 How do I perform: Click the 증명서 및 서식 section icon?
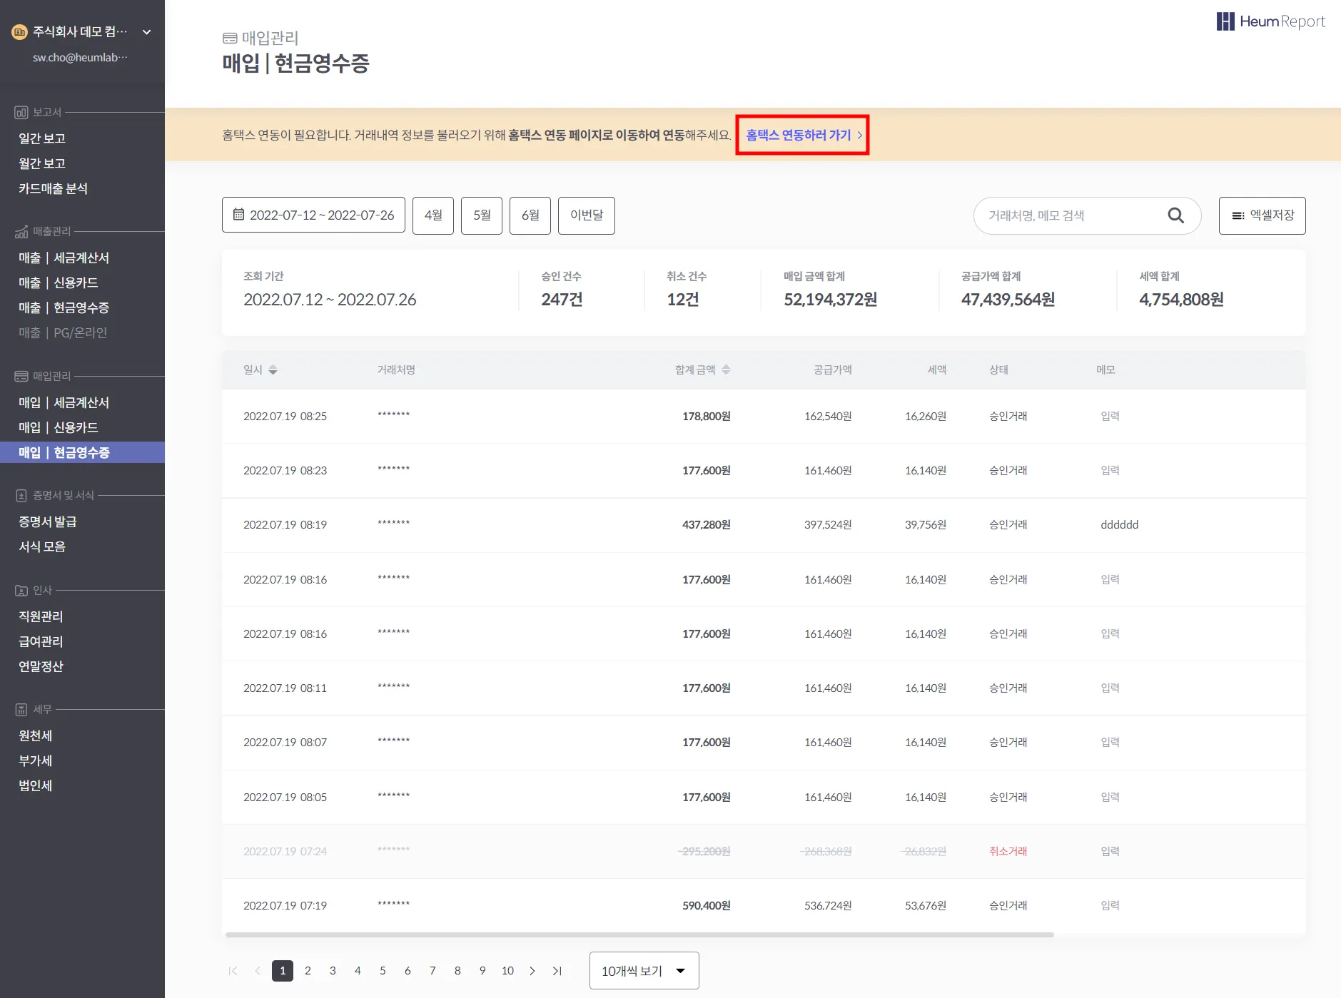[x=21, y=495]
